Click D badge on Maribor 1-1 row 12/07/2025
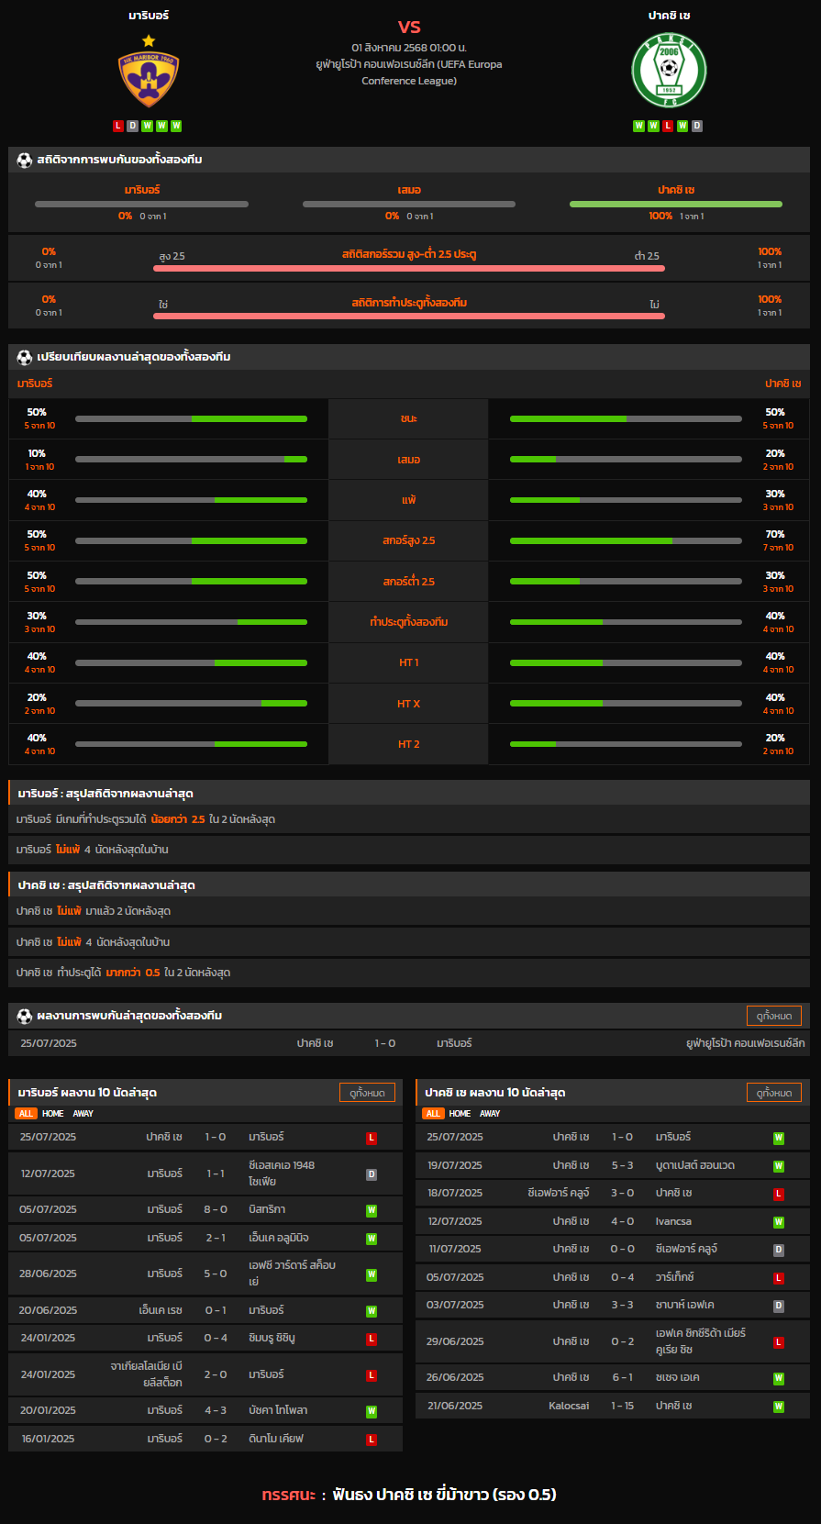Viewport: 821px width, 1524px height. [x=372, y=1174]
